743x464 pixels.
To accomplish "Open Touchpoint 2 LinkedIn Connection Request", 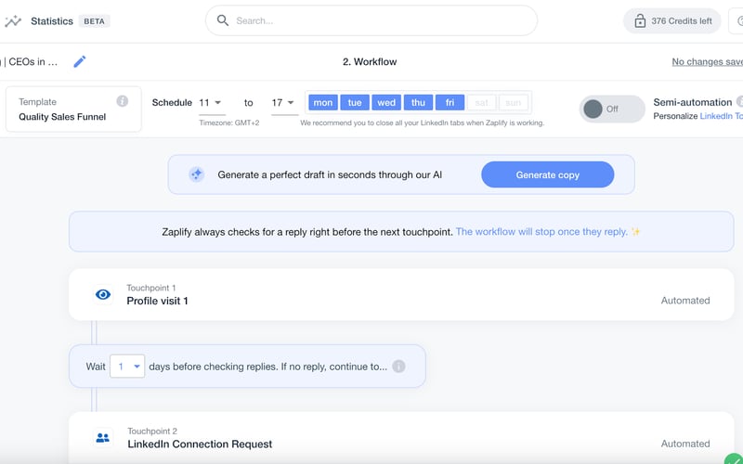I will (401, 438).
